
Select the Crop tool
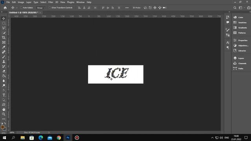(4, 38)
